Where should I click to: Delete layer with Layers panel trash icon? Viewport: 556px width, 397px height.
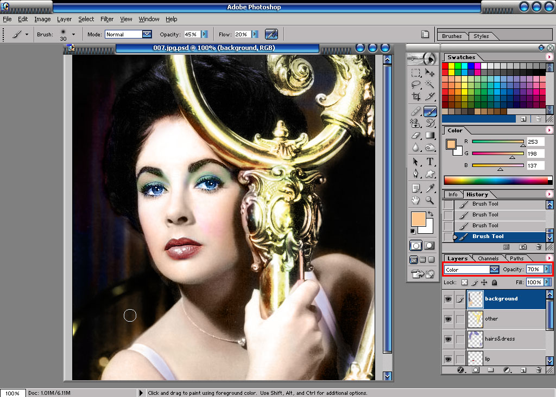(539, 370)
